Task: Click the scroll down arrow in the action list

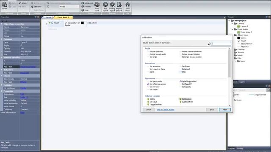Action: click(x=230, y=105)
